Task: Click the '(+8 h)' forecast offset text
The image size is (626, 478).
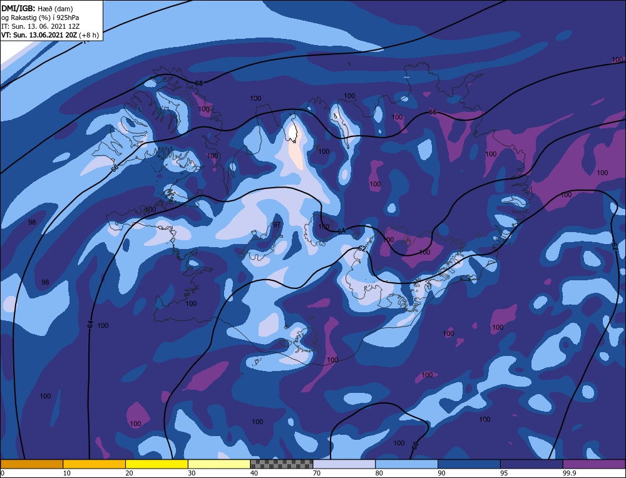Action: pyautogui.click(x=89, y=35)
